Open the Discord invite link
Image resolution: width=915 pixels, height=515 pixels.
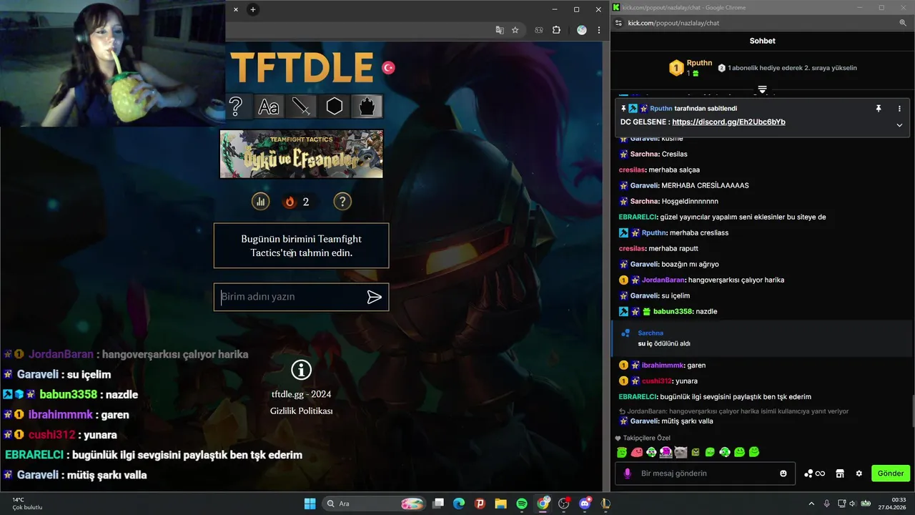click(x=728, y=122)
